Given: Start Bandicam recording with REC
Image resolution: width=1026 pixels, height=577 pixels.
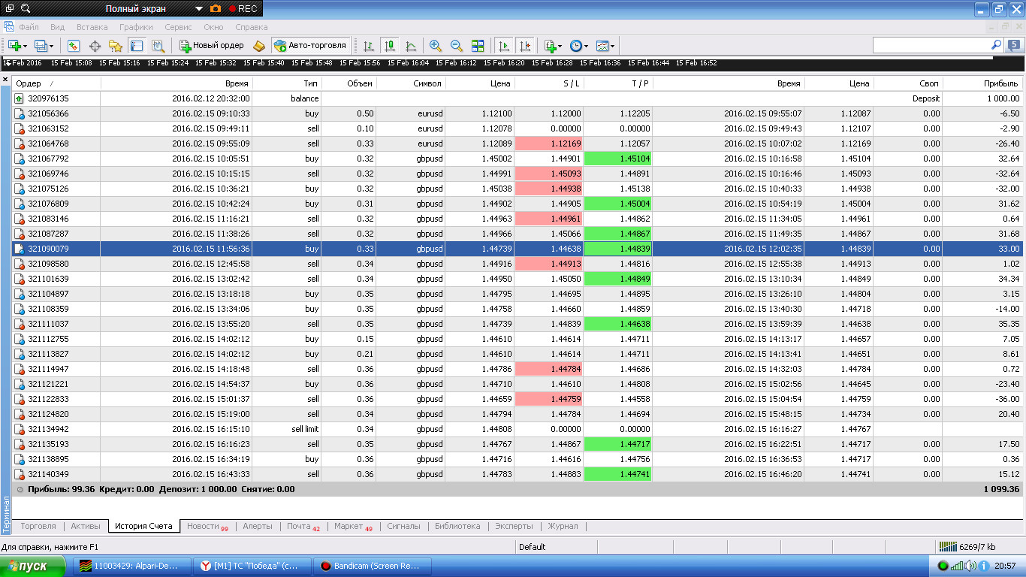Looking at the screenshot, I should coord(243,9).
